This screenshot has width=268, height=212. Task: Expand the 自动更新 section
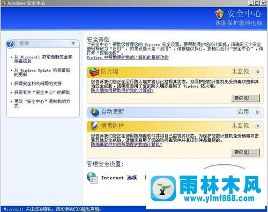(x=257, y=112)
